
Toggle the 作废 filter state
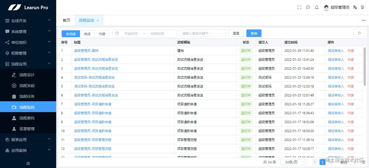(102, 33)
